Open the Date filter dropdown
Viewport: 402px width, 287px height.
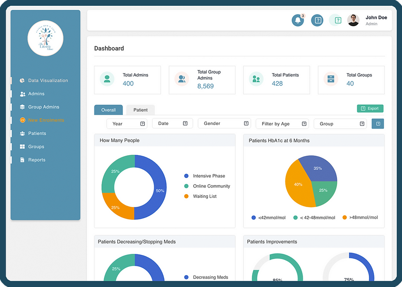[x=172, y=124]
